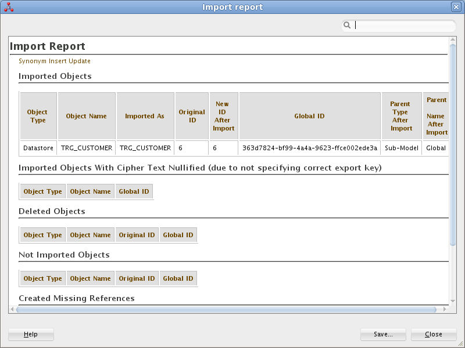Screen dimensions: 465x348
Task: Click the search magnifier icon
Action: (347, 25)
